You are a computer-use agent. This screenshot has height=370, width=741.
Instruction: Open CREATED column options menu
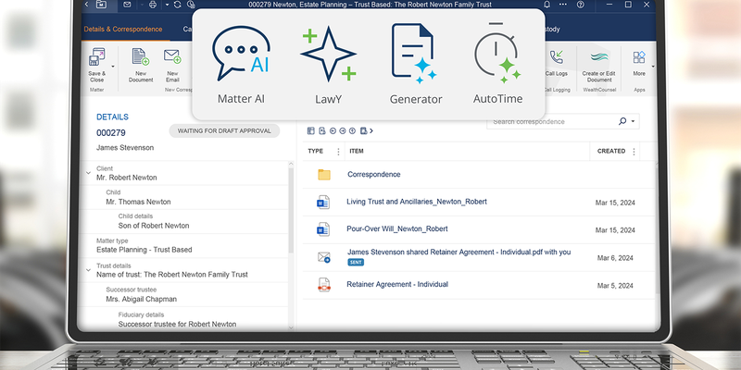(x=634, y=152)
